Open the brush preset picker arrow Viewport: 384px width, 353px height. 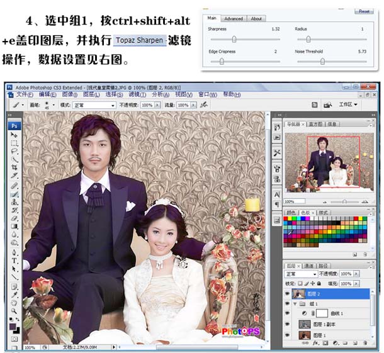tap(54, 105)
